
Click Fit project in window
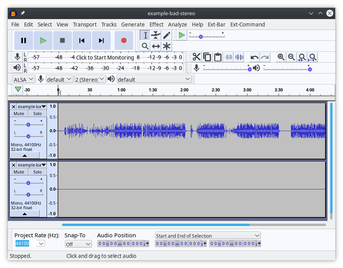pyautogui.click(x=312, y=57)
